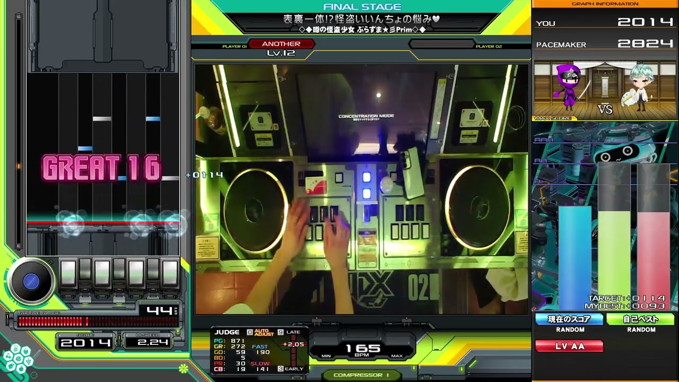
Task: Click the gauge percentage 44
Action: 159,310
